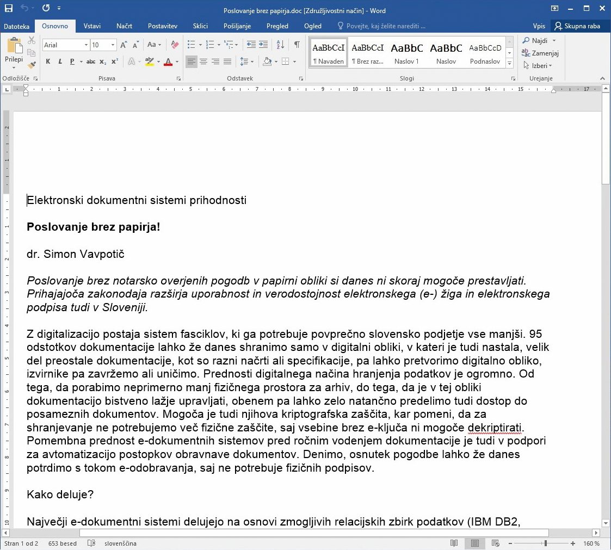The image size is (611, 550).
Task: Click the Skupna raba (Share) button
Action: point(577,26)
